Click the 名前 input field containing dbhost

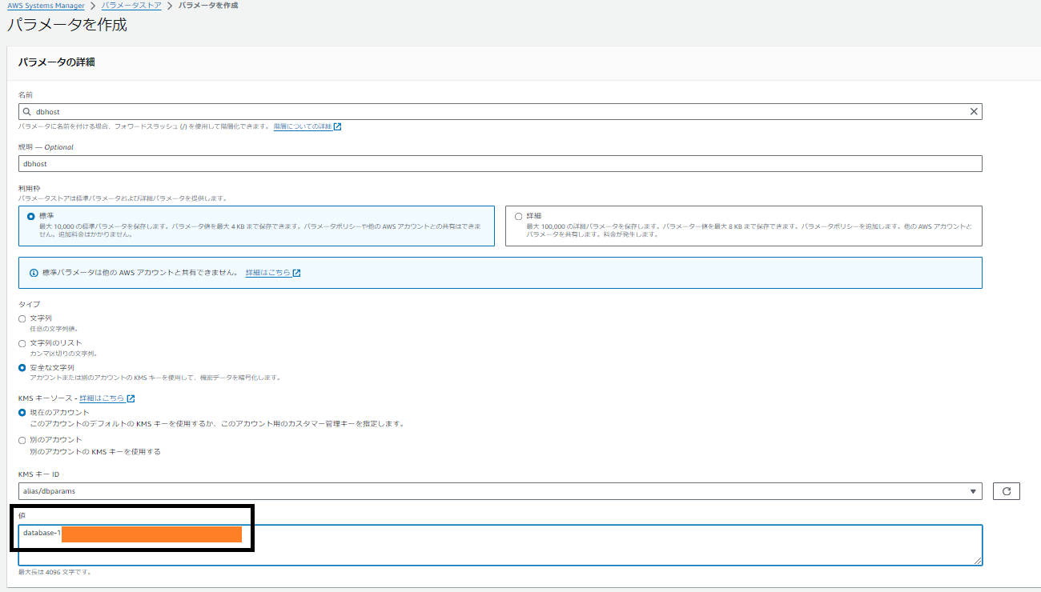point(500,112)
